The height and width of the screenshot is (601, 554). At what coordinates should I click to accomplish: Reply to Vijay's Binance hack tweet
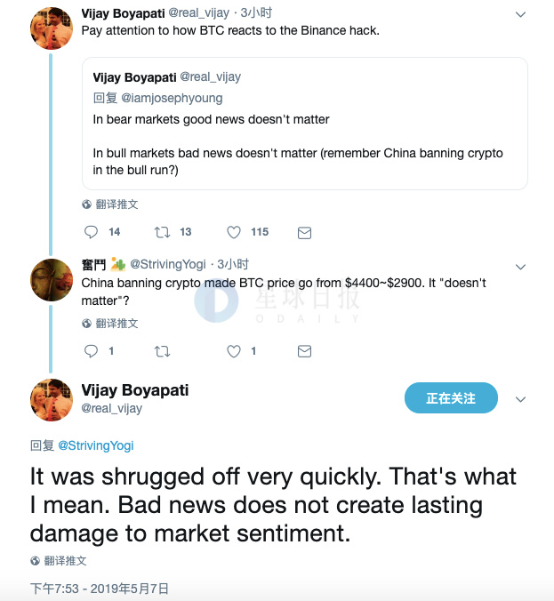[x=90, y=232]
